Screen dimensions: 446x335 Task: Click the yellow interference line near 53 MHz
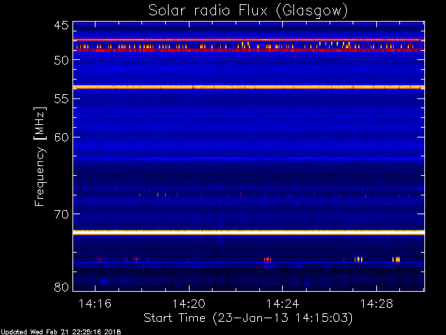[249, 87]
